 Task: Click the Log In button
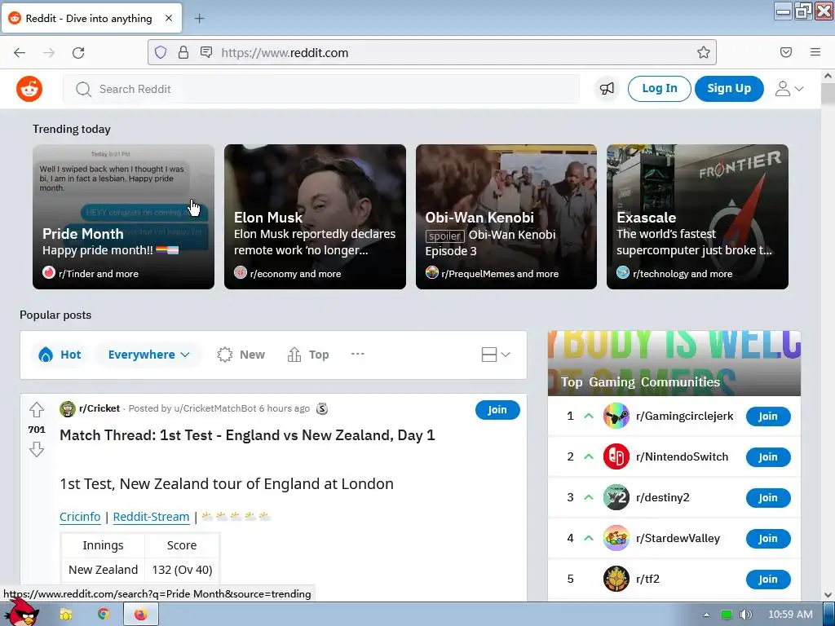659,88
